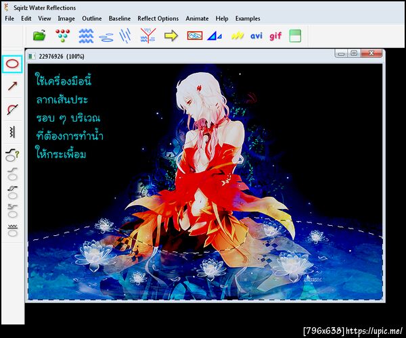Screen dimensions: 406x338
Task: Open the Animate menu
Action: coord(197,19)
